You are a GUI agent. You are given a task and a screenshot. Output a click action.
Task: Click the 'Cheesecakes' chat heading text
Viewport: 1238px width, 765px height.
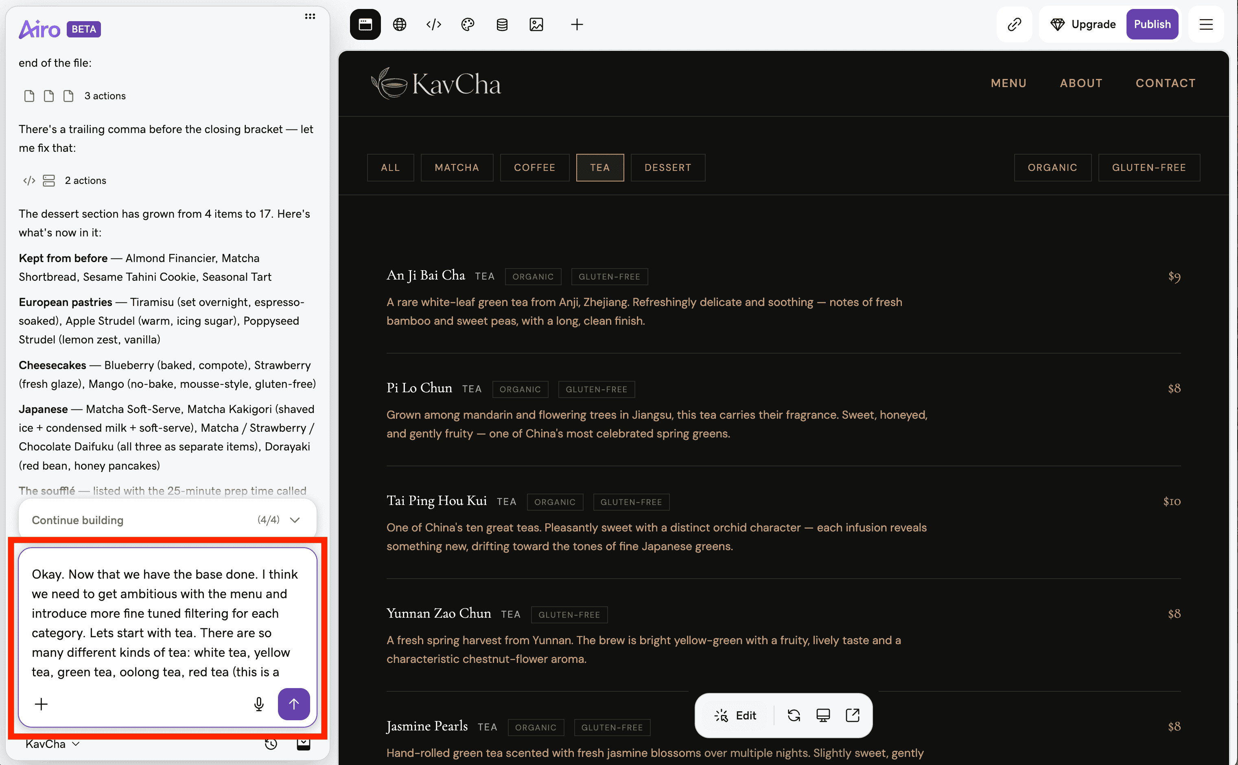point(52,365)
